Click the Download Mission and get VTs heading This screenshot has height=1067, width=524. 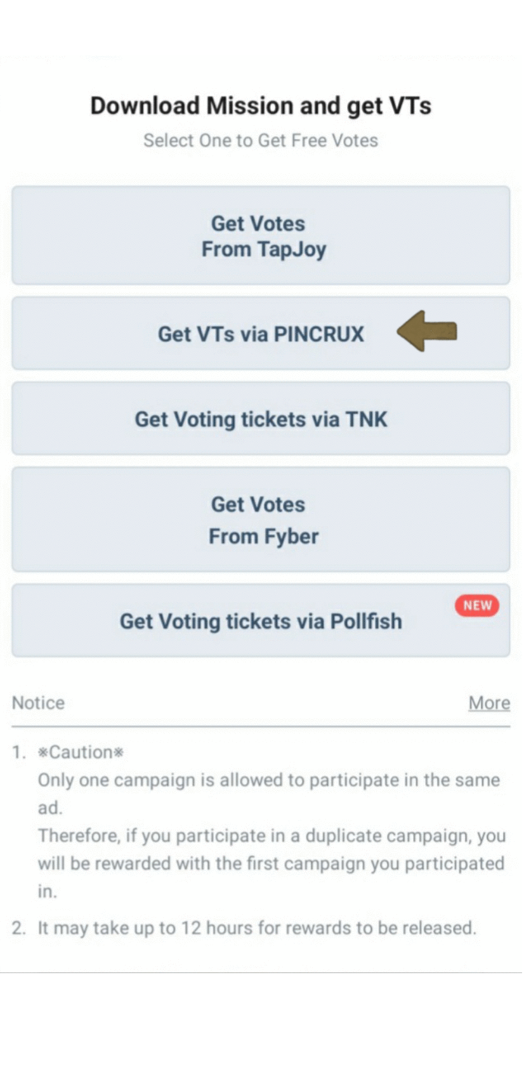(261, 105)
